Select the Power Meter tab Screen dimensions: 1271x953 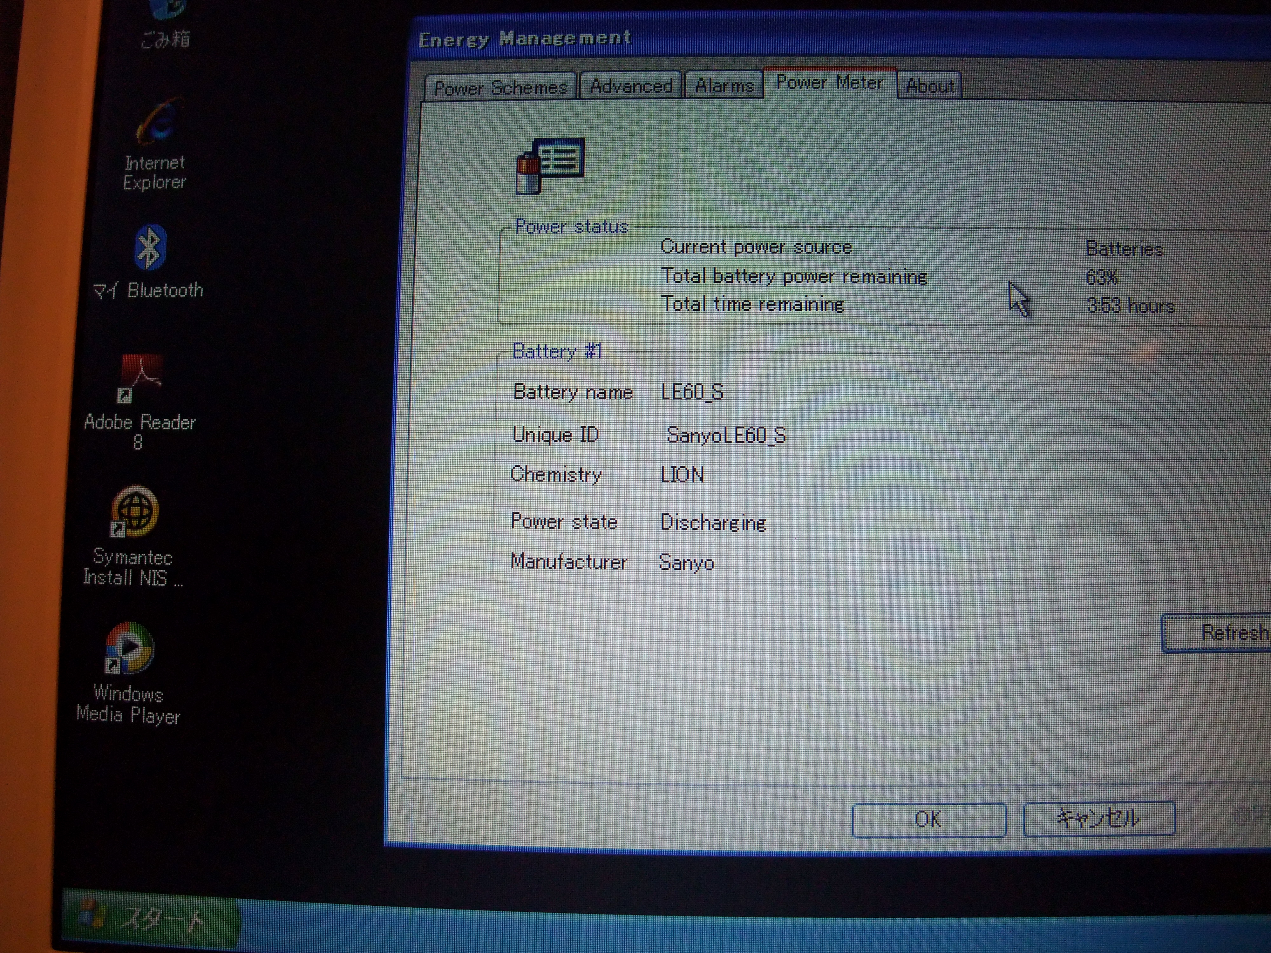coord(829,83)
